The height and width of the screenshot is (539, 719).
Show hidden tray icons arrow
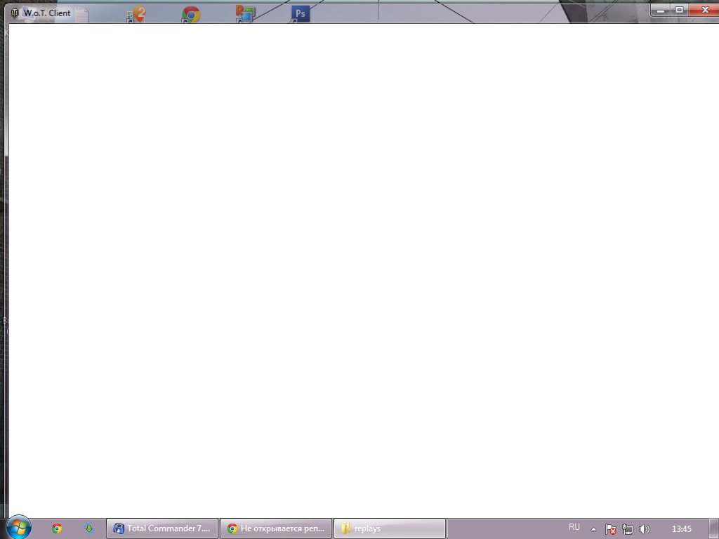pyautogui.click(x=593, y=529)
